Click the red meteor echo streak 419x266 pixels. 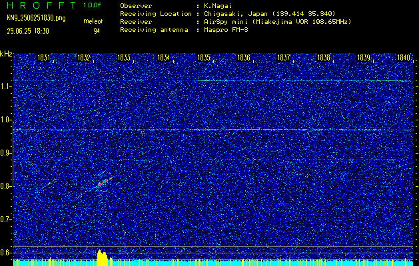coord(103,183)
